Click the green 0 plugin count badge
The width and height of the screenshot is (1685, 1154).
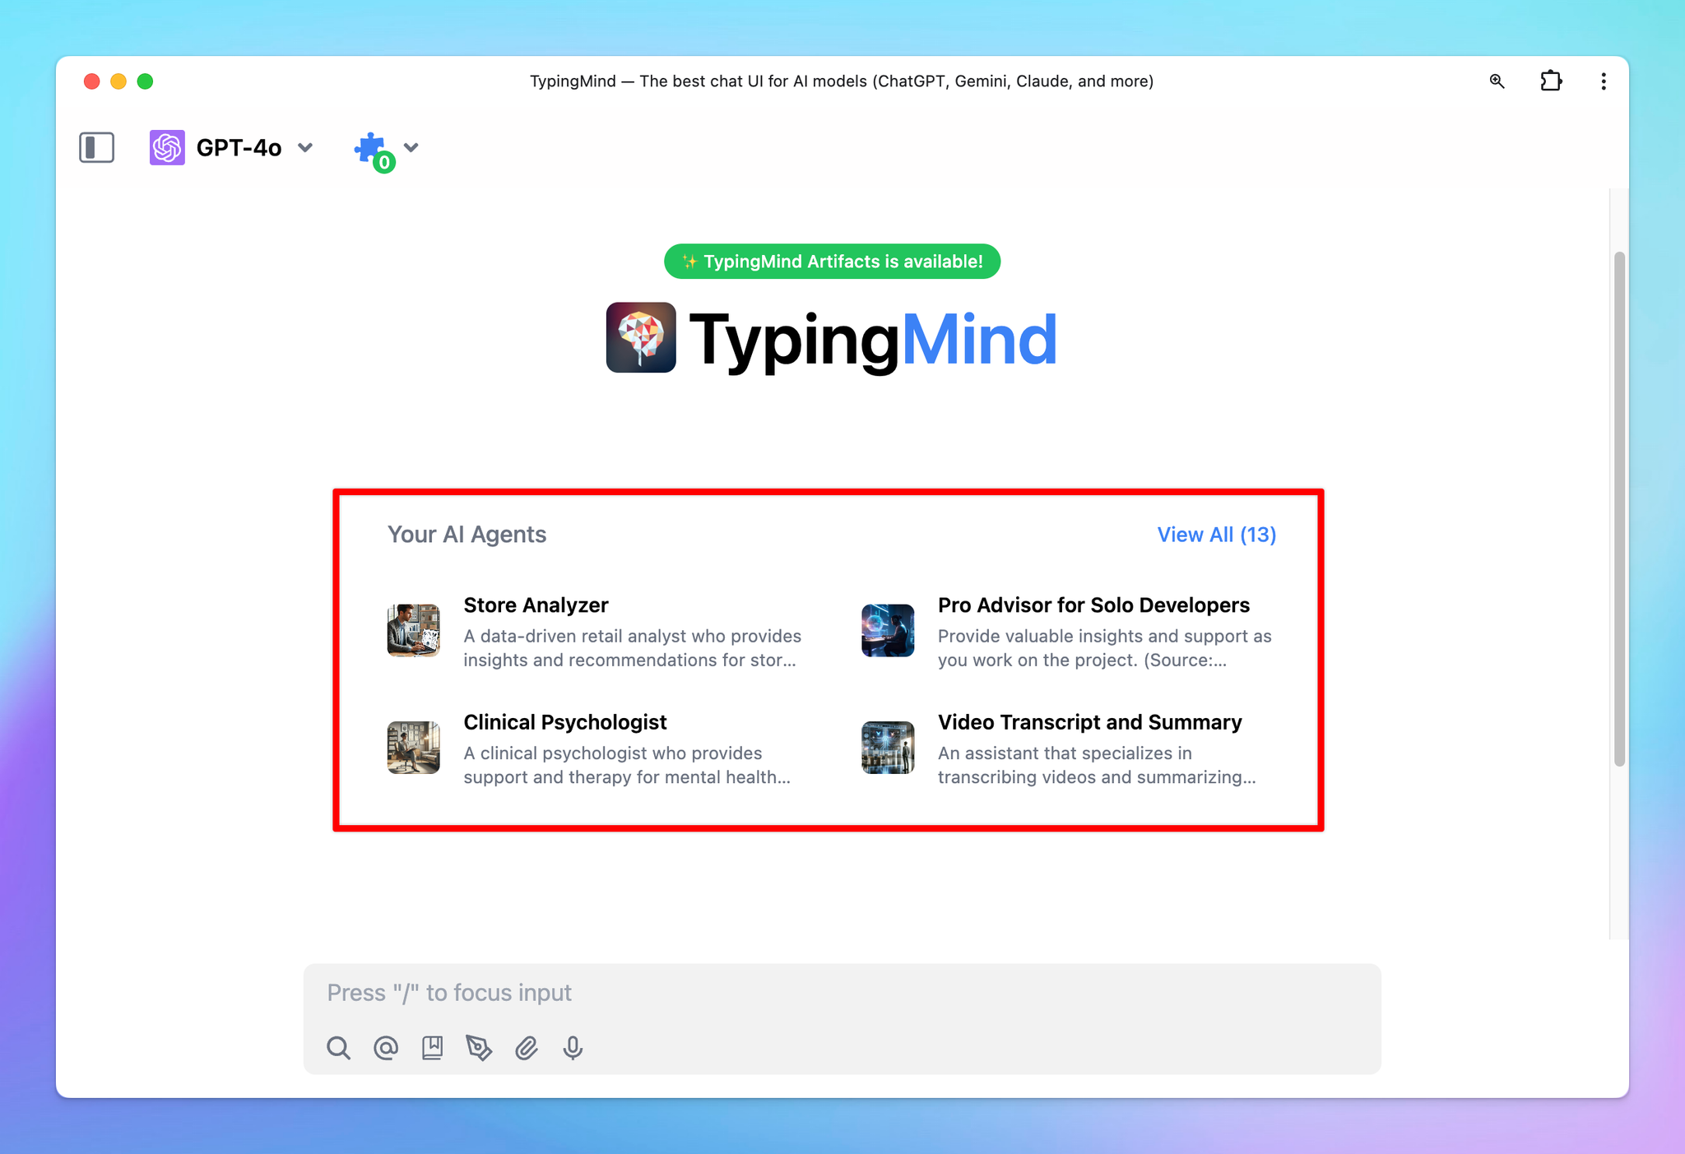point(383,162)
